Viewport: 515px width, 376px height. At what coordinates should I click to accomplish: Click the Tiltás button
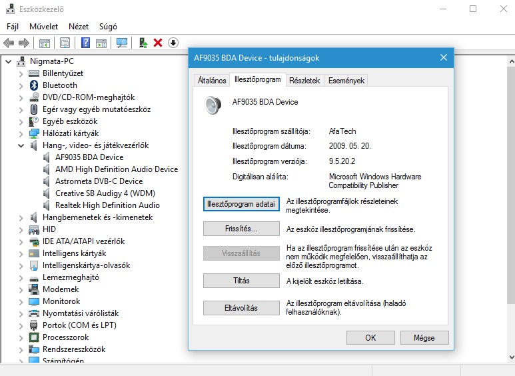click(241, 281)
